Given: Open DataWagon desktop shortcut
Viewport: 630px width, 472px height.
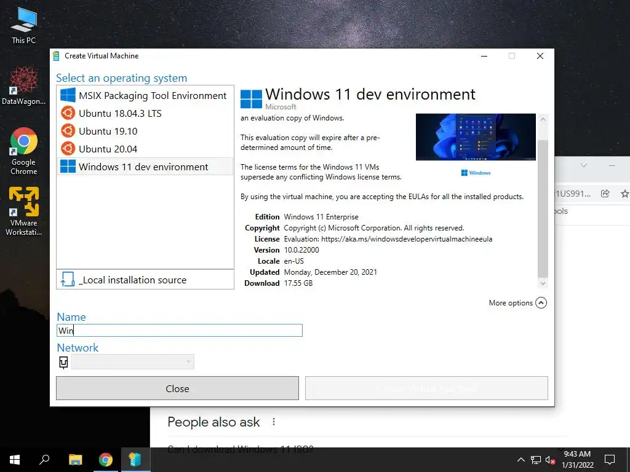Looking at the screenshot, I should click(24, 85).
